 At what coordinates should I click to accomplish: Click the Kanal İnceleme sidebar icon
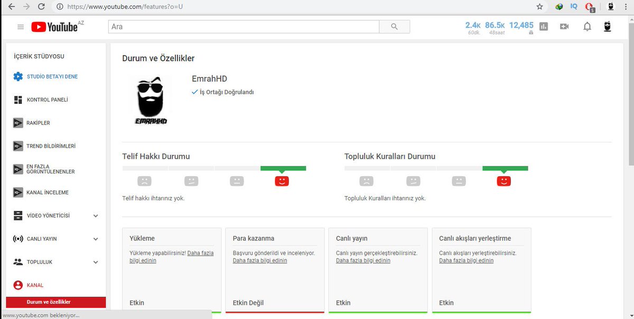[18, 192]
